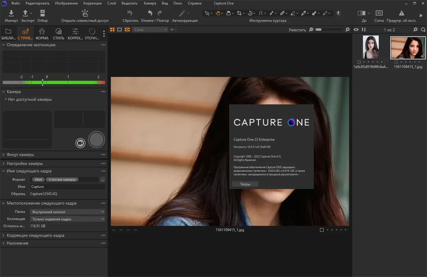Click the 'Титры' button in the About dialog
This screenshot has height=277, width=427.
[x=245, y=184]
